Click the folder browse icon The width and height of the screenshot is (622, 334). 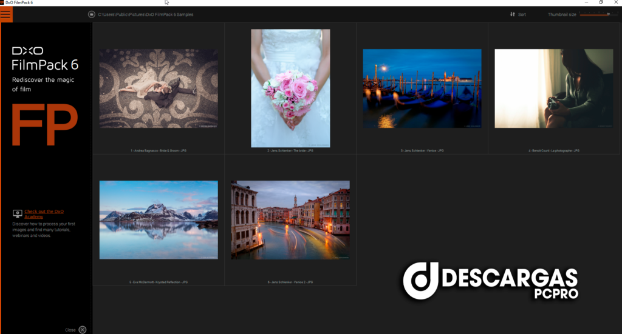pos(92,15)
